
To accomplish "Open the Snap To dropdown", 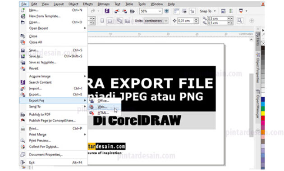I will [x=208, y=11].
